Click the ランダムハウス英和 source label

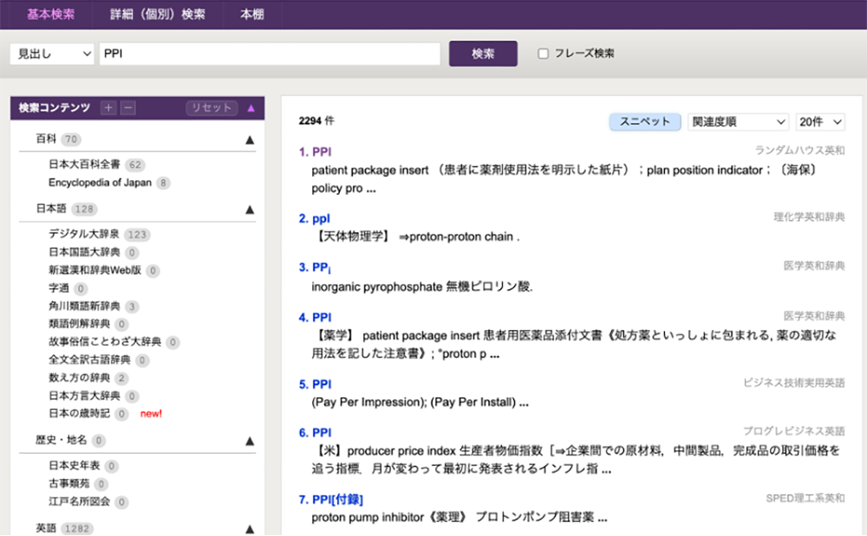pyautogui.click(x=799, y=150)
